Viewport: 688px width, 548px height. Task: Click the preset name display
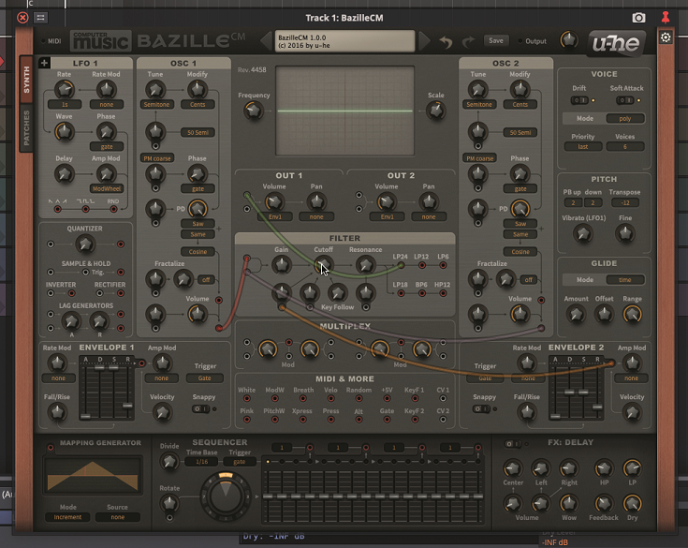click(344, 41)
